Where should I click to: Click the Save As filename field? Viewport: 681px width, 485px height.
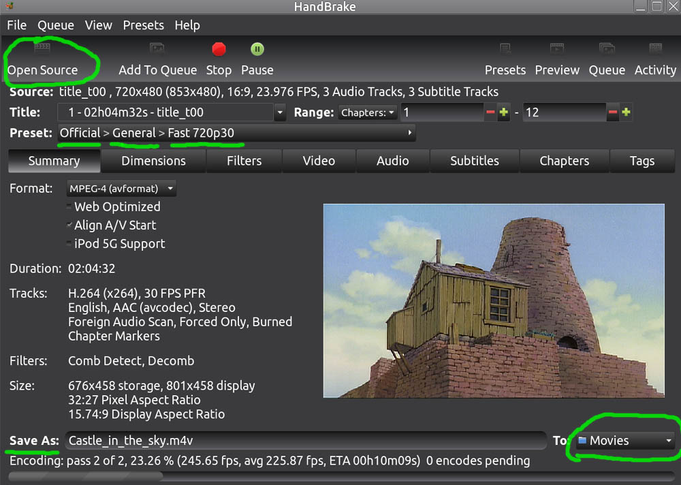click(x=306, y=441)
